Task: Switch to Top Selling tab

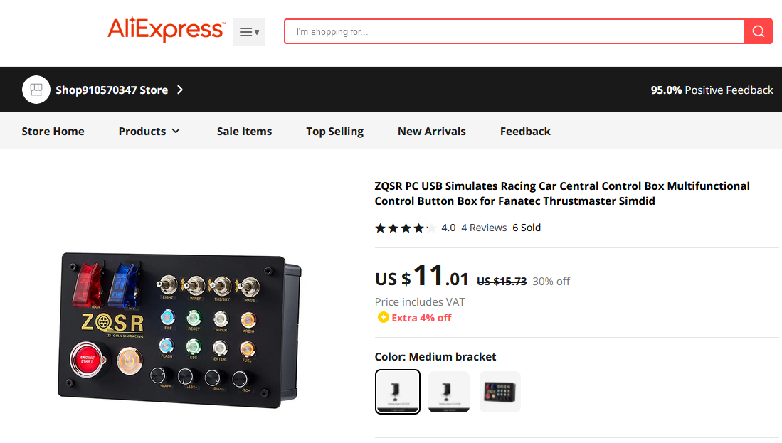Action: 334,131
